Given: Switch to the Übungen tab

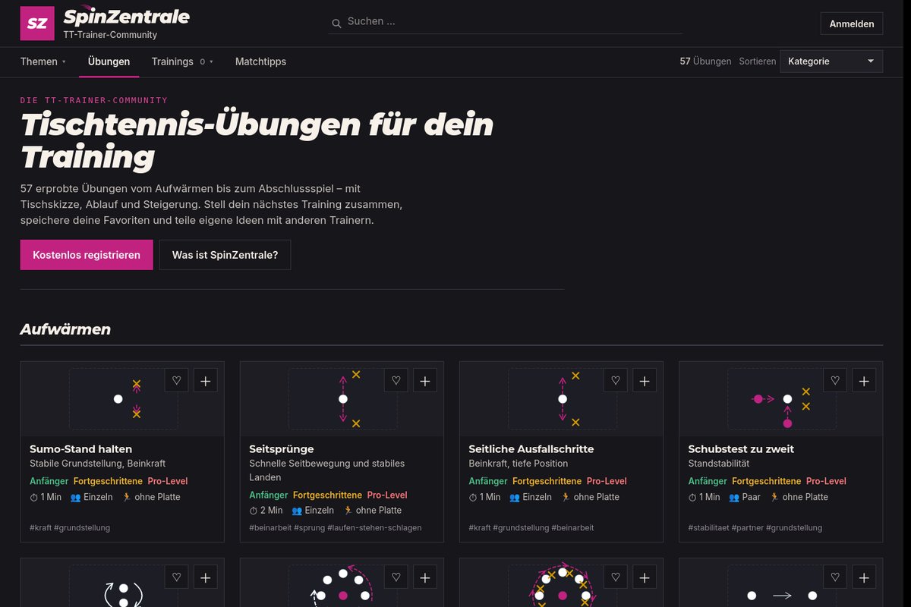Looking at the screenshot, I should click(109, 61).
